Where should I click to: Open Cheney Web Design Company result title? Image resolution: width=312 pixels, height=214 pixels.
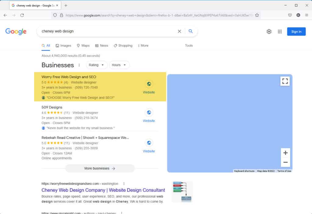tap(103, 190)
